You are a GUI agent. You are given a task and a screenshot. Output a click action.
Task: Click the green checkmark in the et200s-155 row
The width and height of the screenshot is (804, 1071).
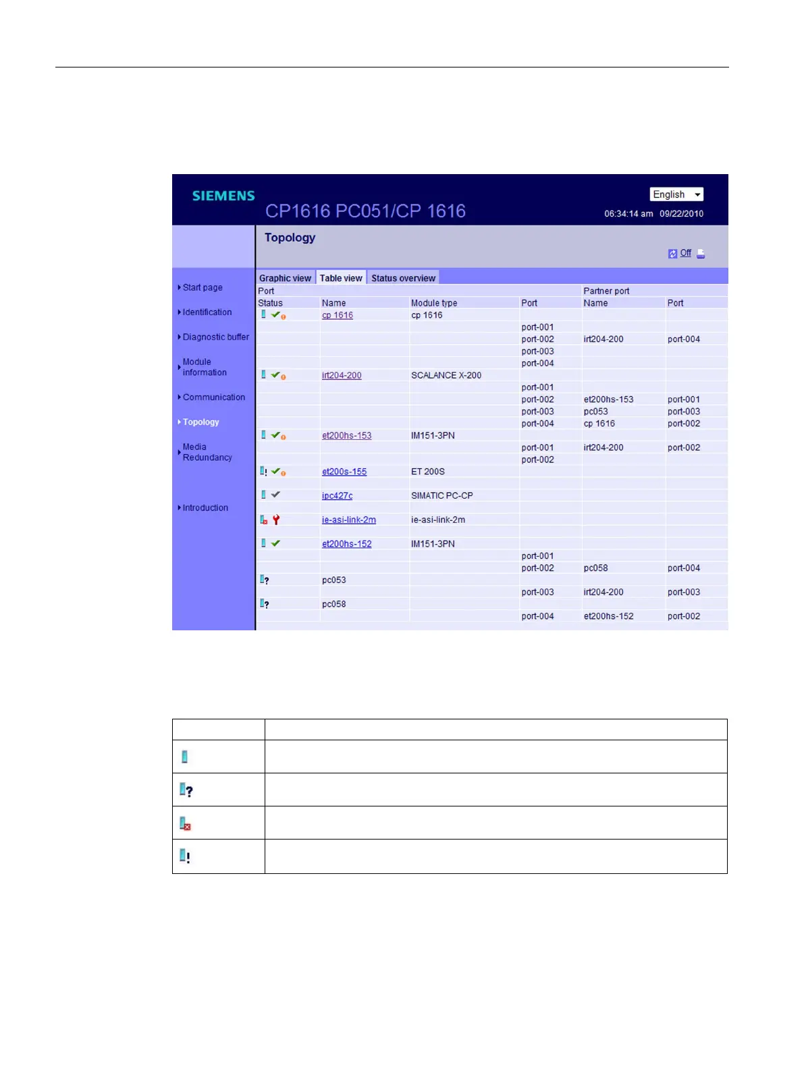click(x=275, y=471)
